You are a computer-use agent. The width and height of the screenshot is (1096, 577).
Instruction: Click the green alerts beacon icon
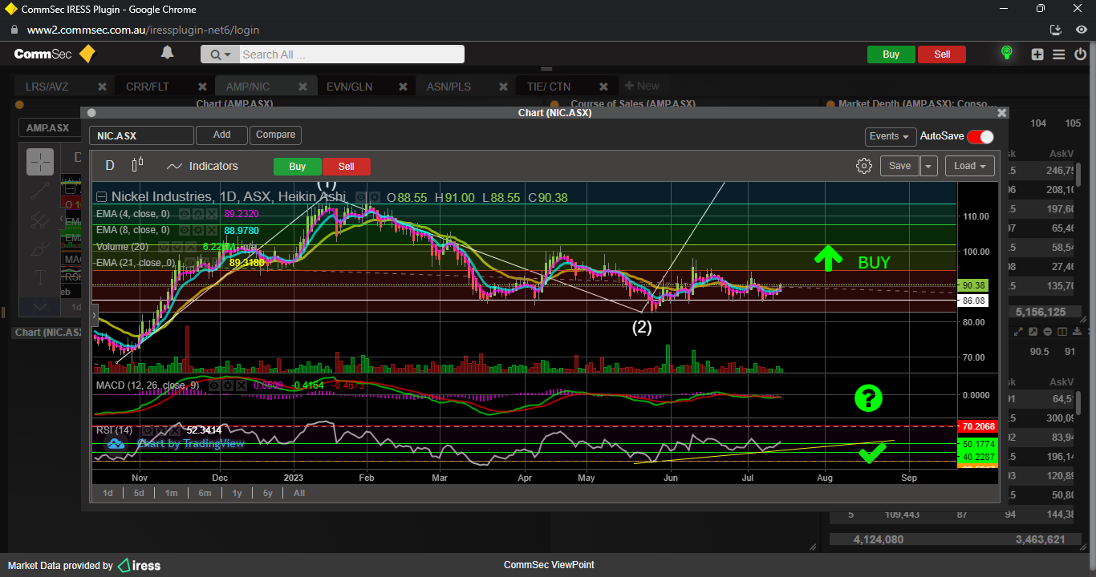point(1006,54)
